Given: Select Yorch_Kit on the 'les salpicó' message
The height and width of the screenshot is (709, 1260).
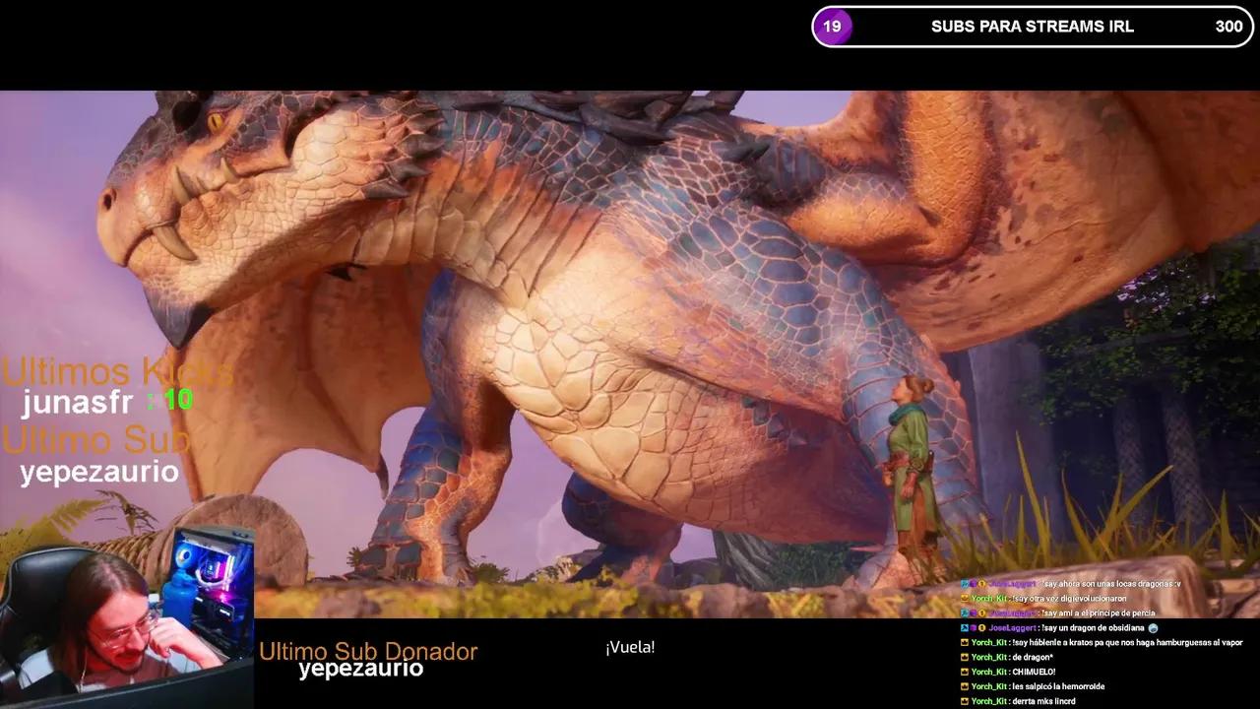Looking at the screenshot, I should pyautogui.click(x=987, y=686).
